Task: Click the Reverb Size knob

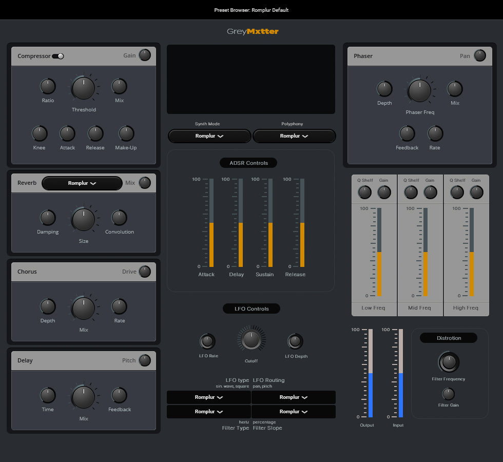Action: [x=83, y=220]
